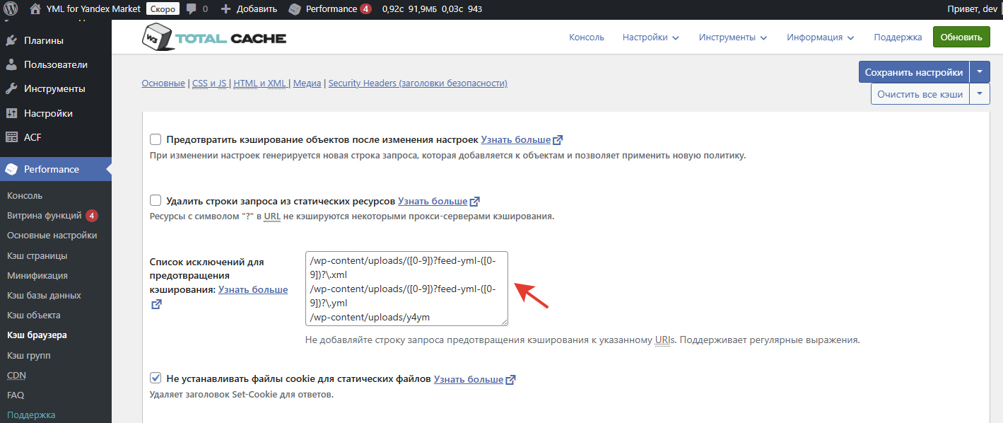
Task: Open the Кэш страницы sidebar menu item
Action: coord(37,255)
